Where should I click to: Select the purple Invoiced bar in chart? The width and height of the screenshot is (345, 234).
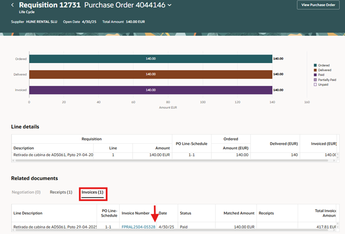[151, 90]
